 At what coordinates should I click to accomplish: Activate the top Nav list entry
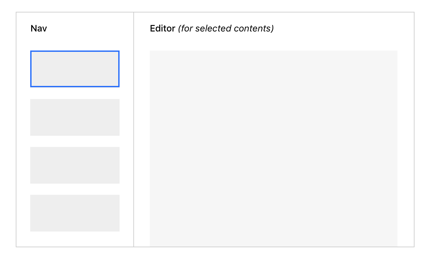[75, 69]
